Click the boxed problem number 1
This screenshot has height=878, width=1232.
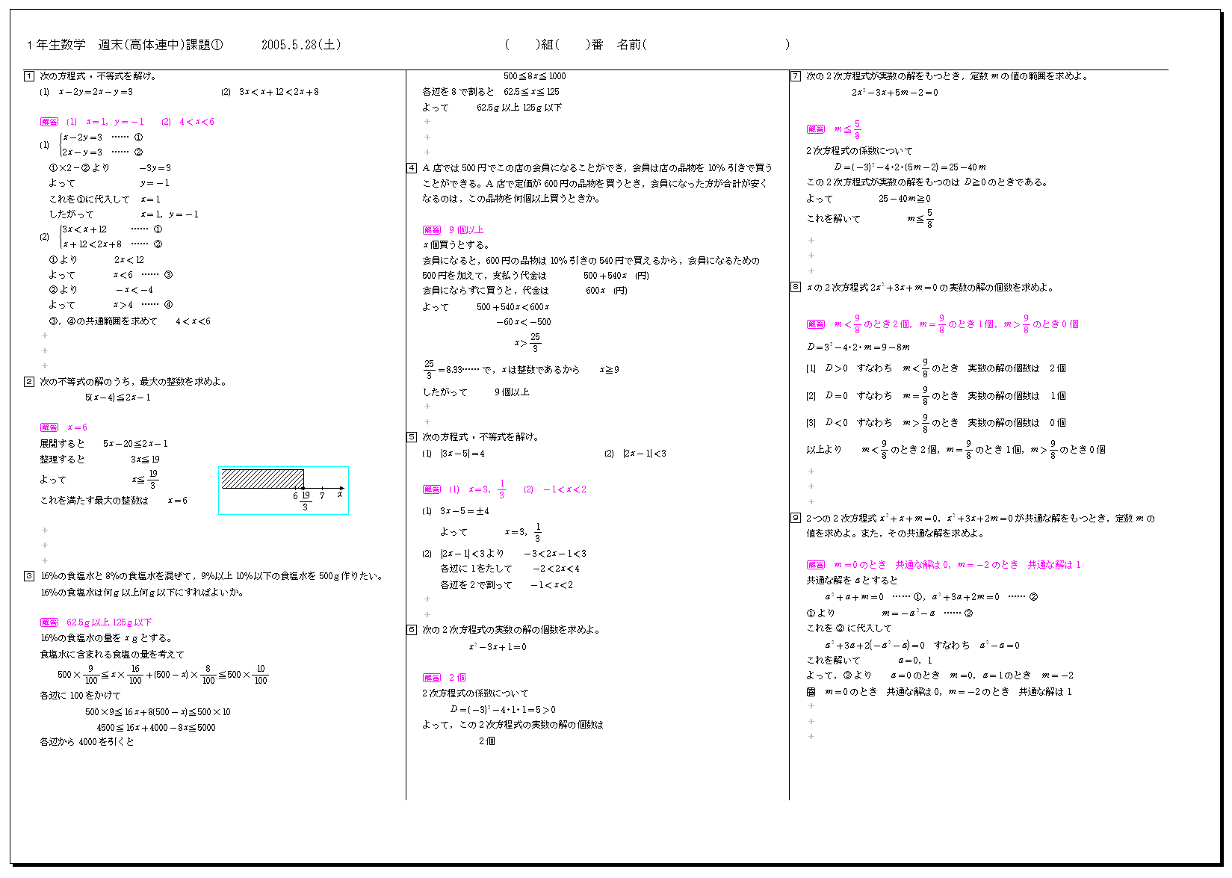click(x=29, y=76)
